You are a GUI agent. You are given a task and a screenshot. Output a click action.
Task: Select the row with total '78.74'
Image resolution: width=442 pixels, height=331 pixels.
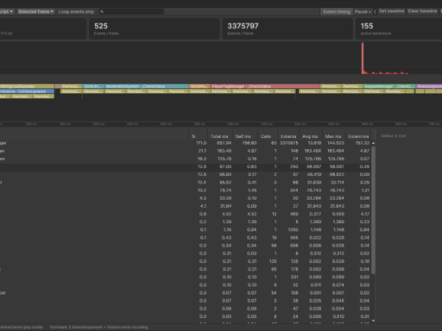pos(186,190)
